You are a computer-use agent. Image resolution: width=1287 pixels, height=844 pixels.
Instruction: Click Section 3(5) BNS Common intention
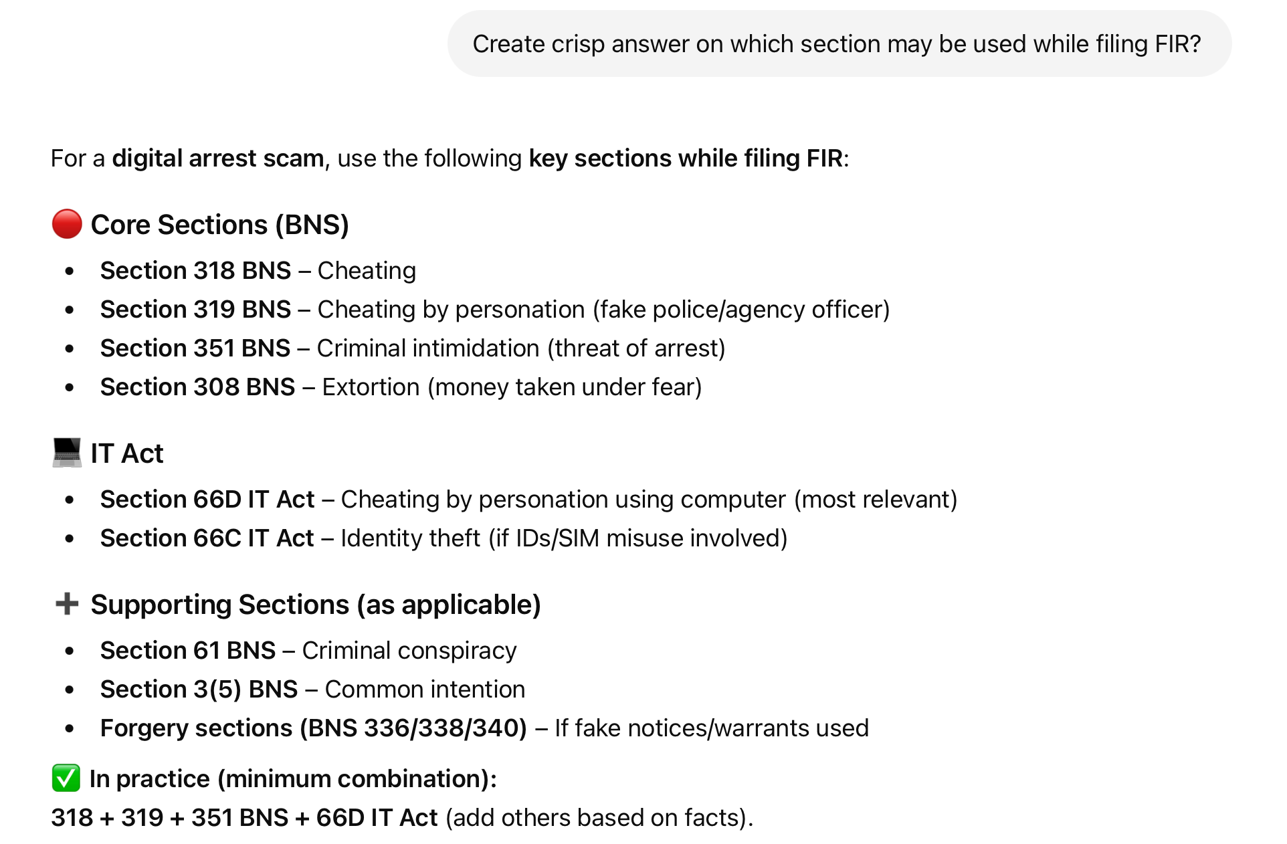coord(313,690)
